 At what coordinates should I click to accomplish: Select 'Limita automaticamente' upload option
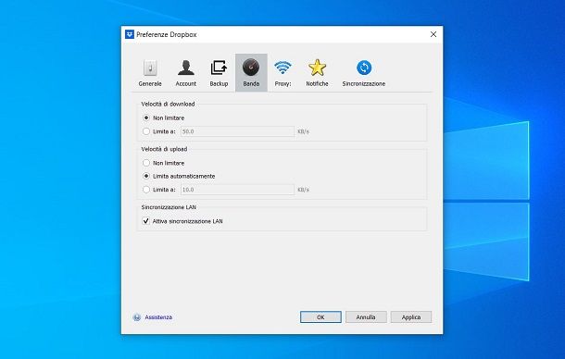tap(146, 176)
